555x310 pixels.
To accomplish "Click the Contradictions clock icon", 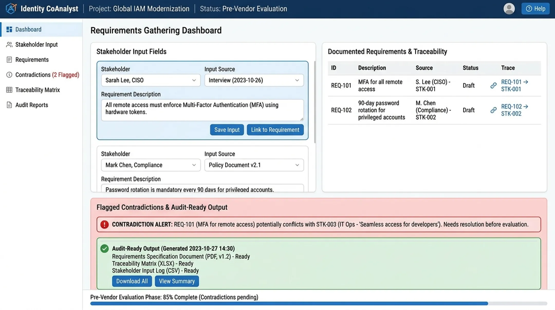I will pos(9,75).
